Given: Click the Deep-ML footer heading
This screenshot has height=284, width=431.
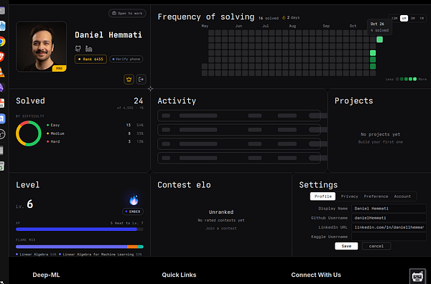Looking at the screenshot, I should (46, 275).
